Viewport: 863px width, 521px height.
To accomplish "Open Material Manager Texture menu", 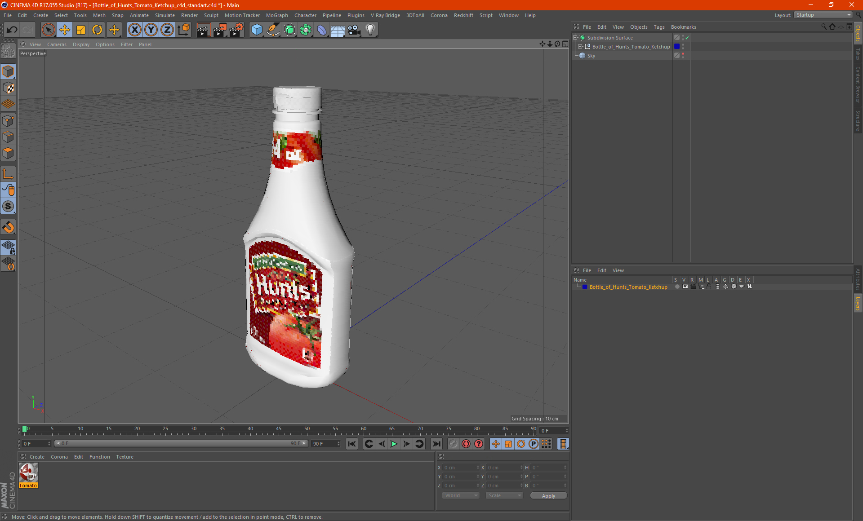I will pyautogui.click(x=125, y=457).
